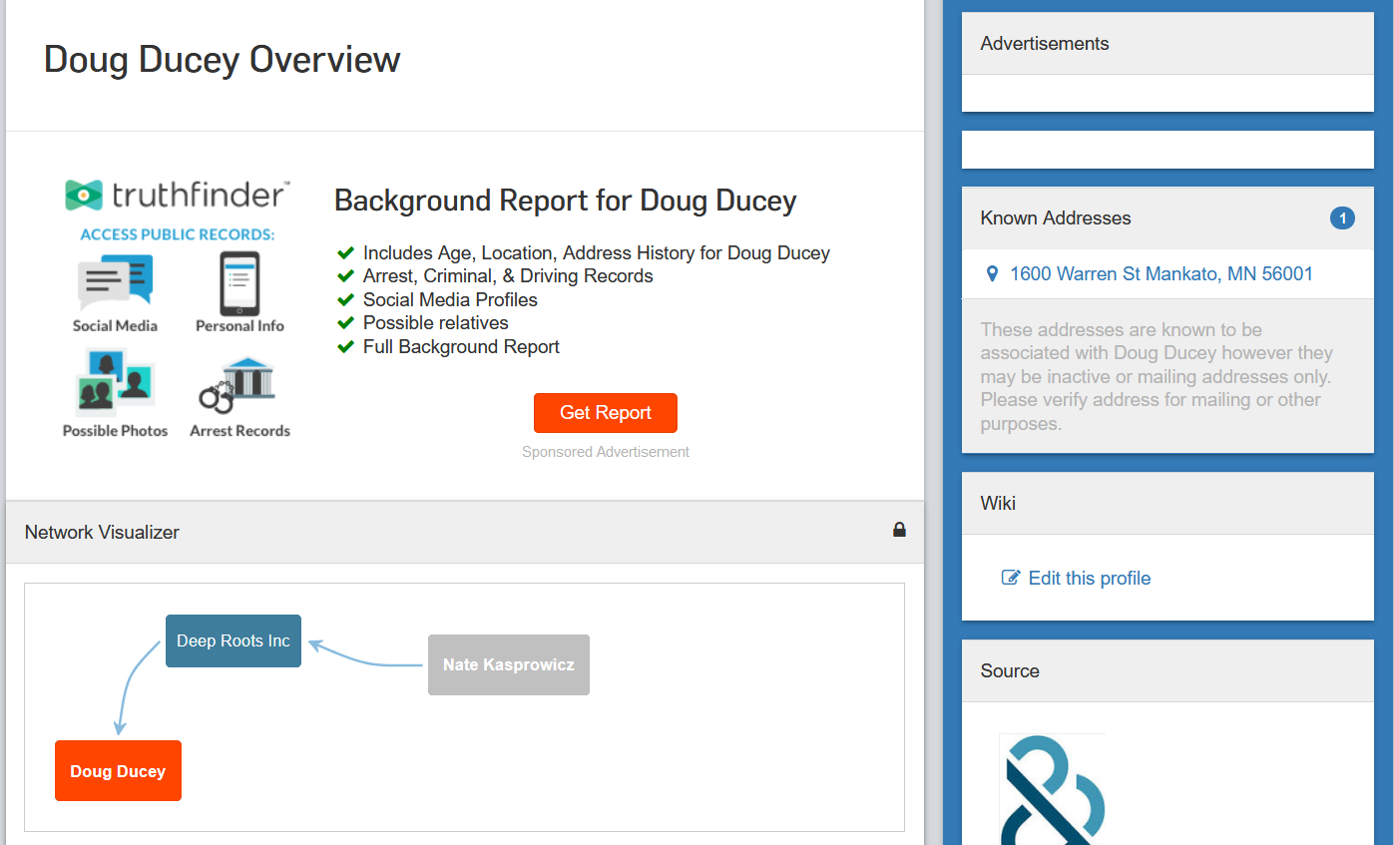Click the Source panel title
1394x845 pixels.
tap(1010, 670)
